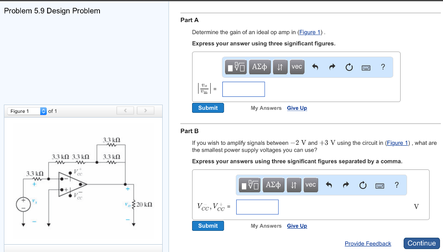Image resolution: width=443 pixels, height=252 pixels.
Task: Go to previous figure arrow
Action: click(x=125, y=111)
